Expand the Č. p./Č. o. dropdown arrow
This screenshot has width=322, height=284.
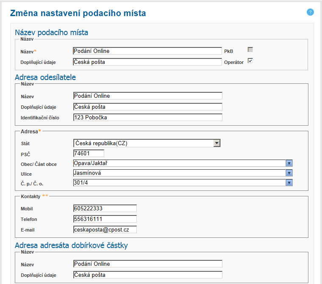289,183
